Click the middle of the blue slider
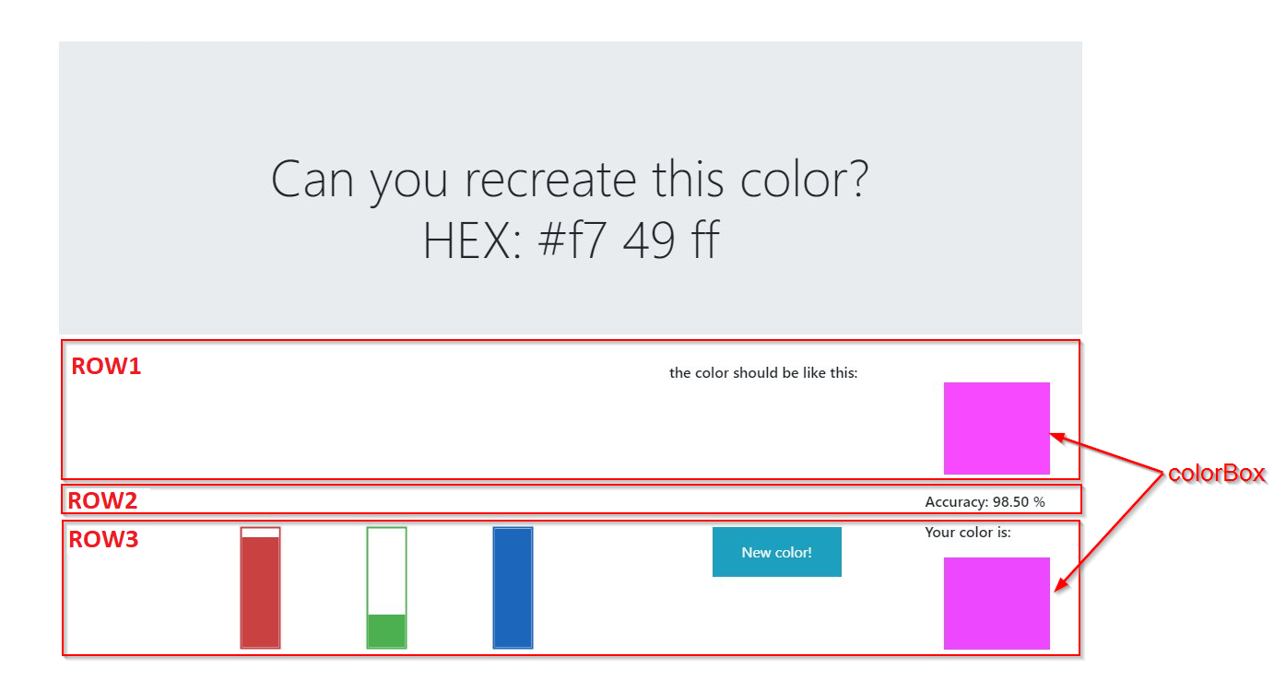Screen dimensions: 1286x692 (513, 585)
